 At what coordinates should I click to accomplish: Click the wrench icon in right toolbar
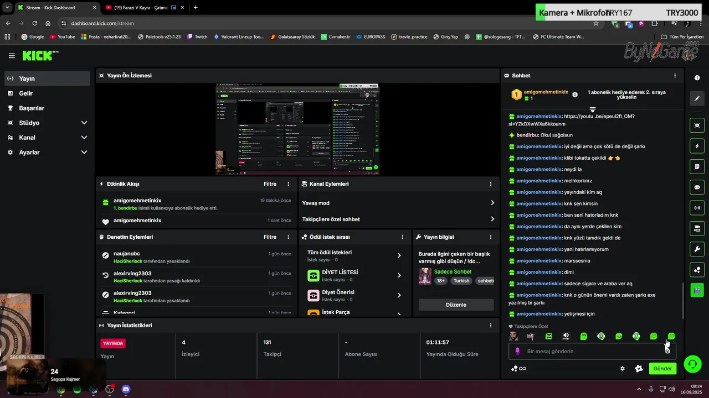click(x=697, y=249)
